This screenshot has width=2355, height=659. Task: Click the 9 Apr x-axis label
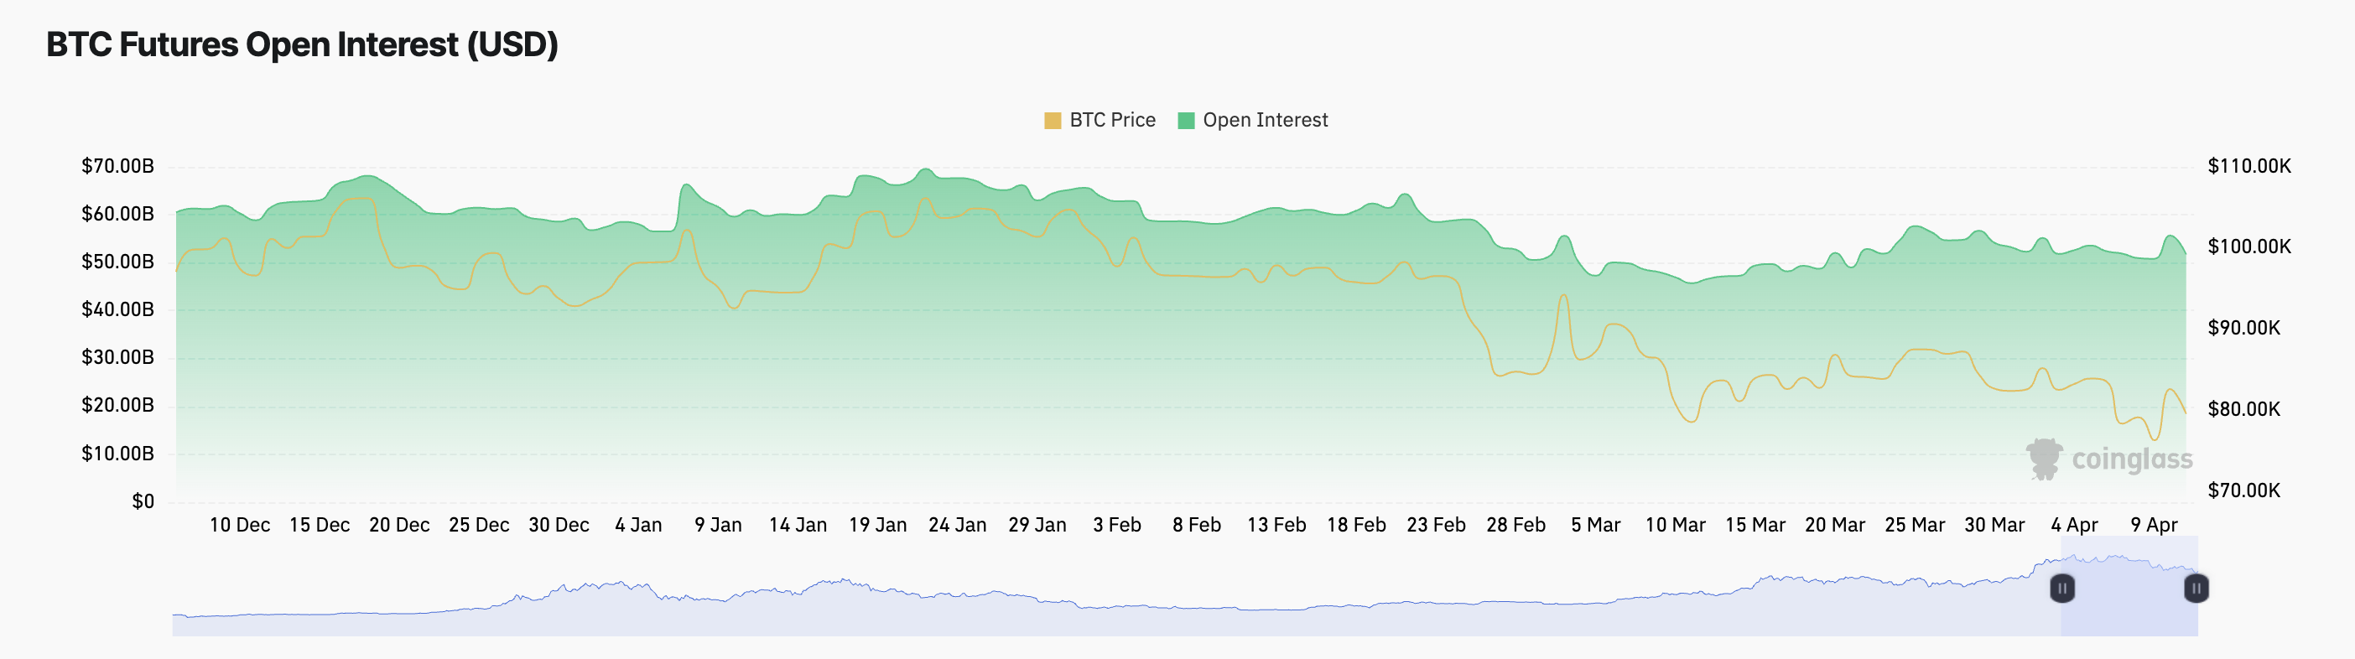[2154, 525]
